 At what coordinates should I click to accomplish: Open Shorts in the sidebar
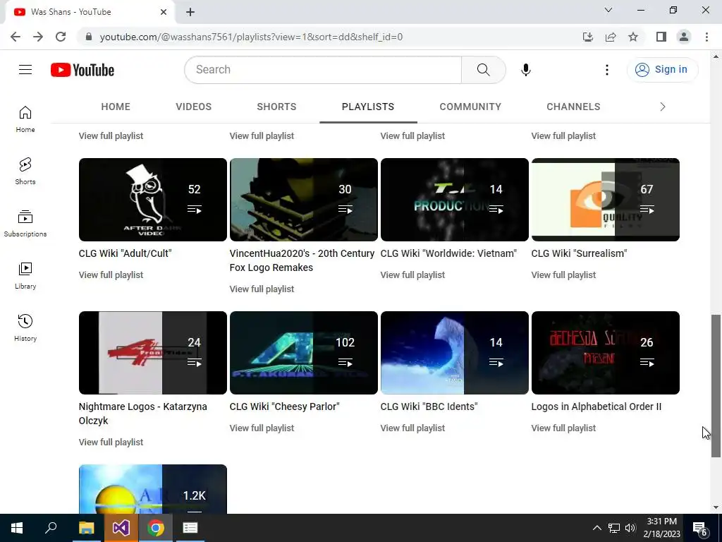(25, 171)
